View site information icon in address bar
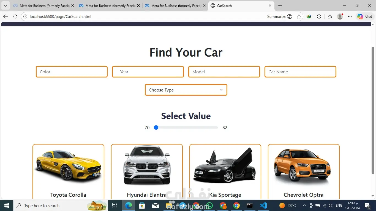Viewport: 376px width, 211px height. click(x=25, y=16)
